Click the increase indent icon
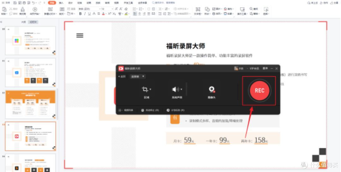 153,9
